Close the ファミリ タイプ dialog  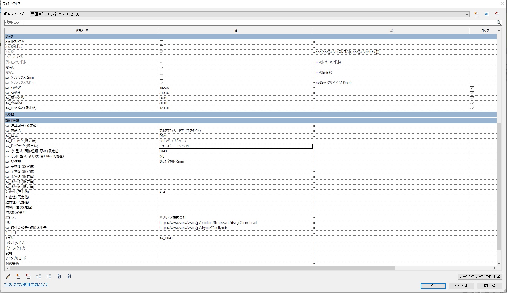(x=502, y=3)
